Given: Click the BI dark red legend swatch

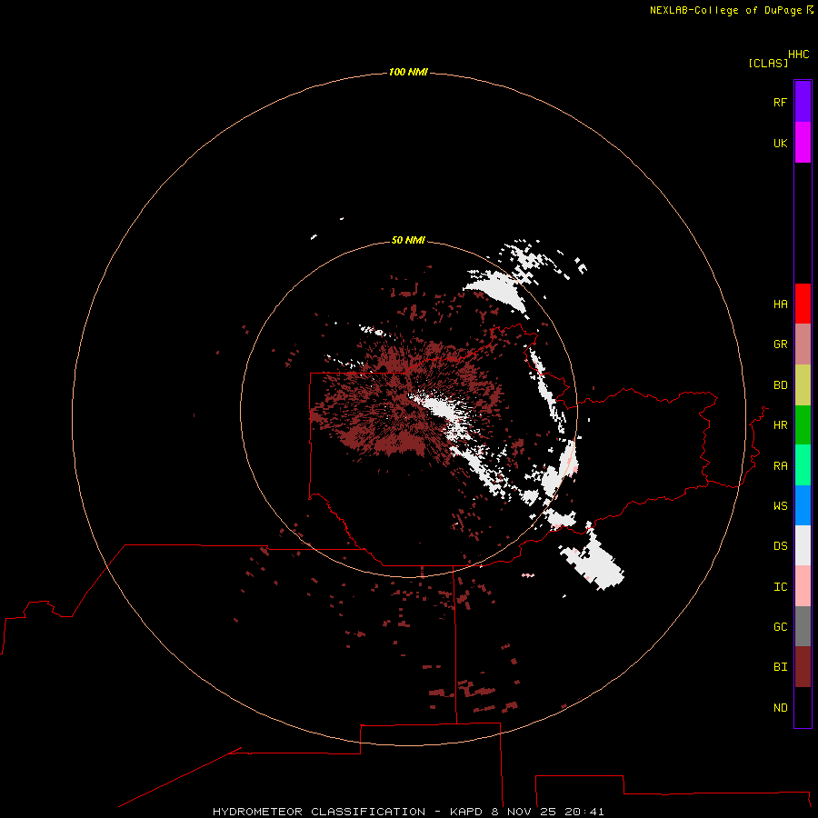Looking at the screenshot, I should coord(803,667).
